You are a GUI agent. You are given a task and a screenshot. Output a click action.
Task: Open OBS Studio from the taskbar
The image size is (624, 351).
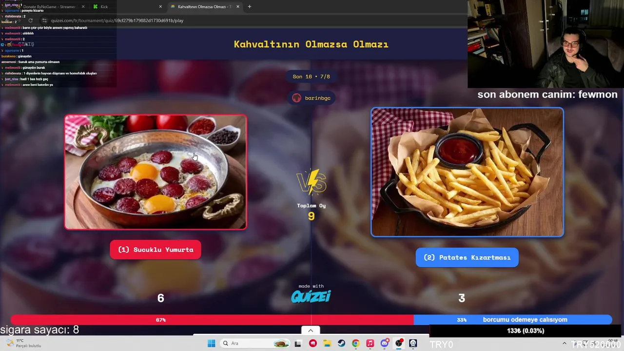click(x=399, y=343)
